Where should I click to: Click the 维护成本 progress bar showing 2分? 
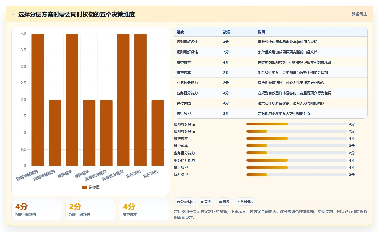(x=296, y=146)
